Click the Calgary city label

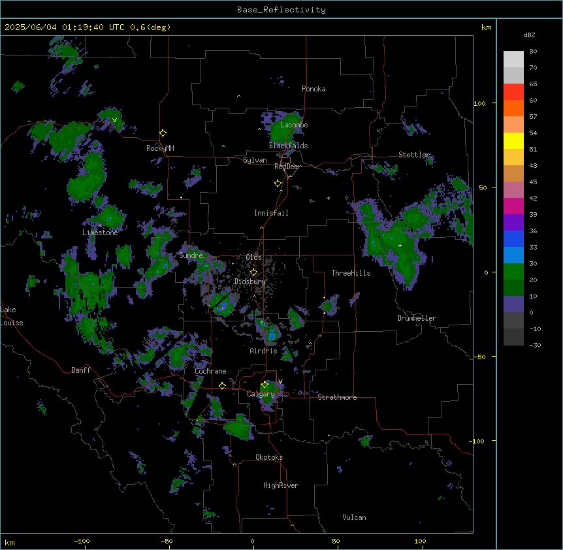261,394
